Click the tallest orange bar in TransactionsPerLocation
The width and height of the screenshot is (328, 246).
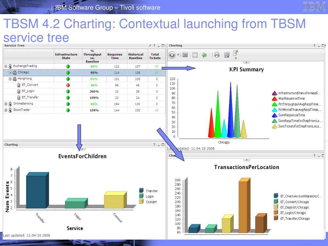pos(244,205)
